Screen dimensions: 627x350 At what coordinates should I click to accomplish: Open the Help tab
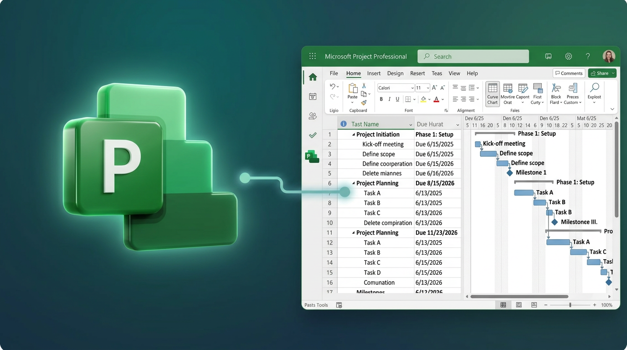pos(473,73)
